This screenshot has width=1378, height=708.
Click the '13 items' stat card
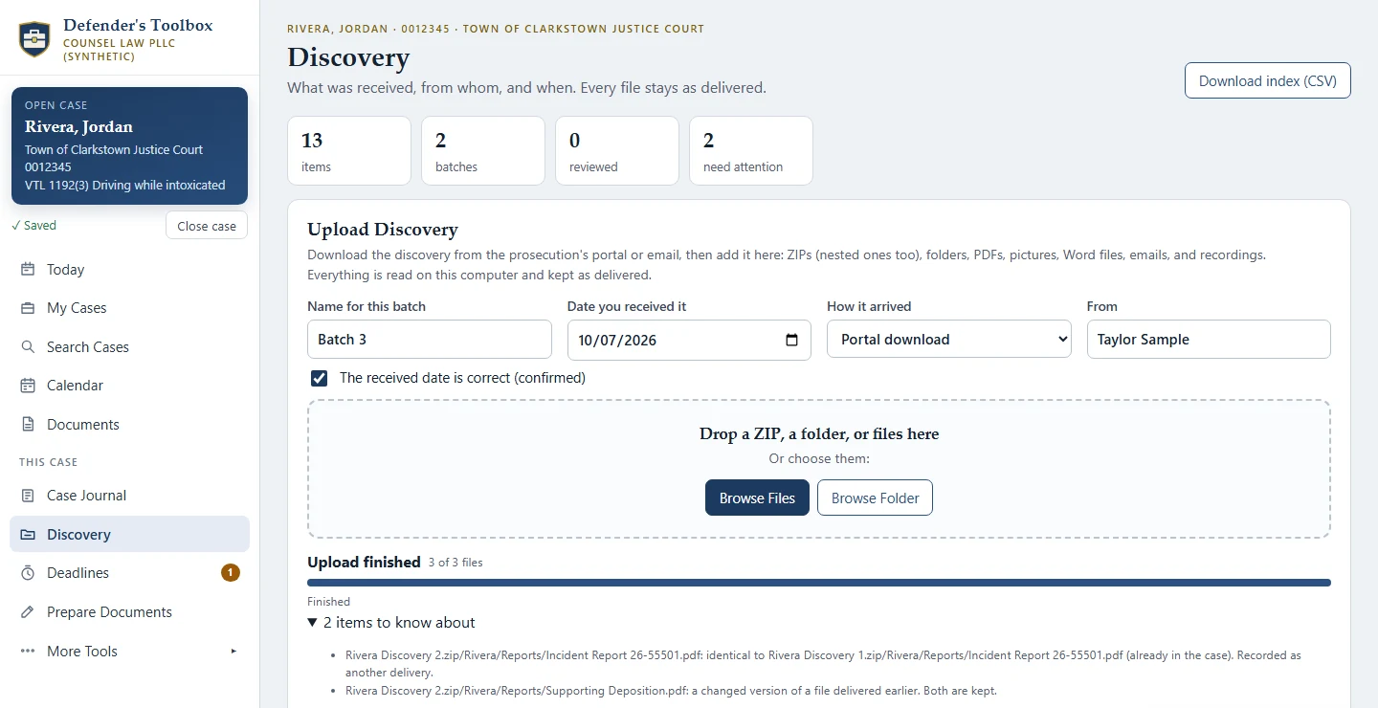(x=349, y=151)
